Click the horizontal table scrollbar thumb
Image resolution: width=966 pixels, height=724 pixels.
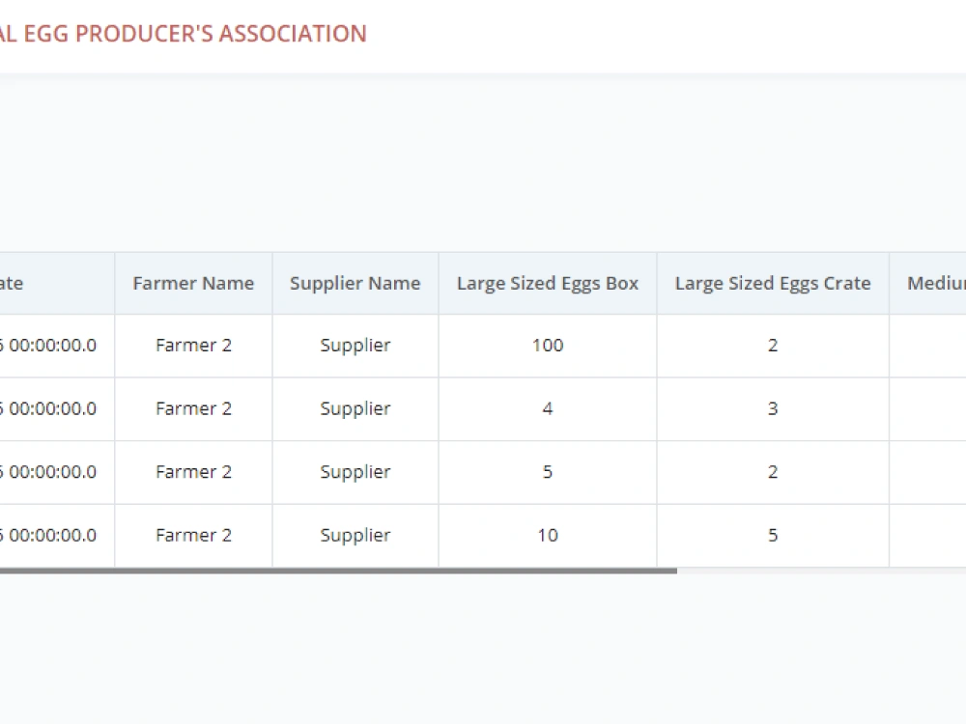(x=338, y=571)
